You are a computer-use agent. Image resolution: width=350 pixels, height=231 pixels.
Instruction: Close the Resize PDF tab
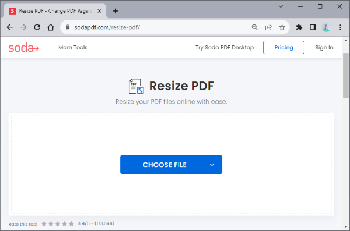pos(99,11)
